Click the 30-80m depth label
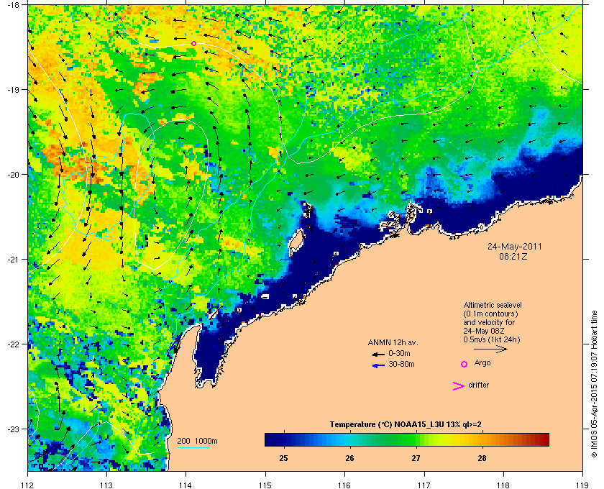 [401, 364]
